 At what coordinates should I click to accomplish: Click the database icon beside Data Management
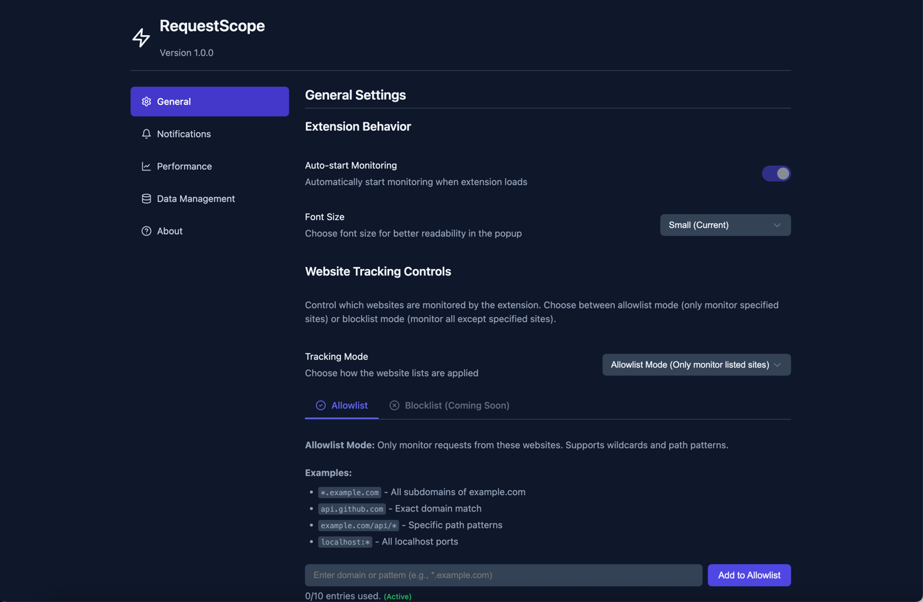pyautogui.click(x=146, y=198)
